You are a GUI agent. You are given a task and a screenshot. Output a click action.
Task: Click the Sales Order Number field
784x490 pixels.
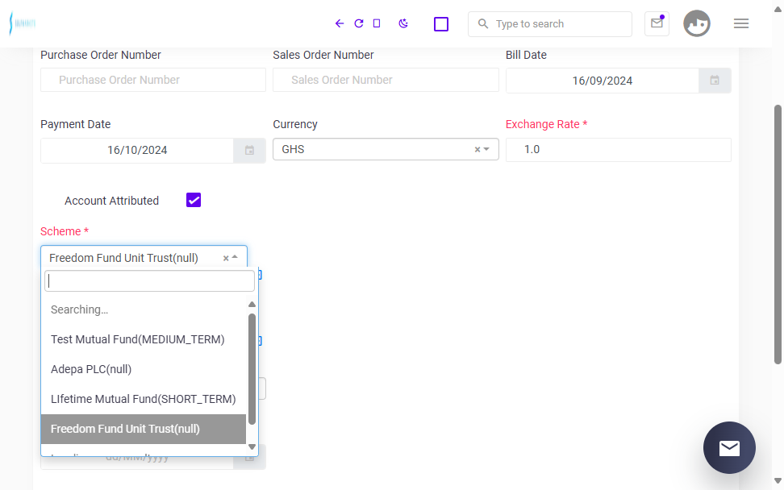click(x=386, y=80)
